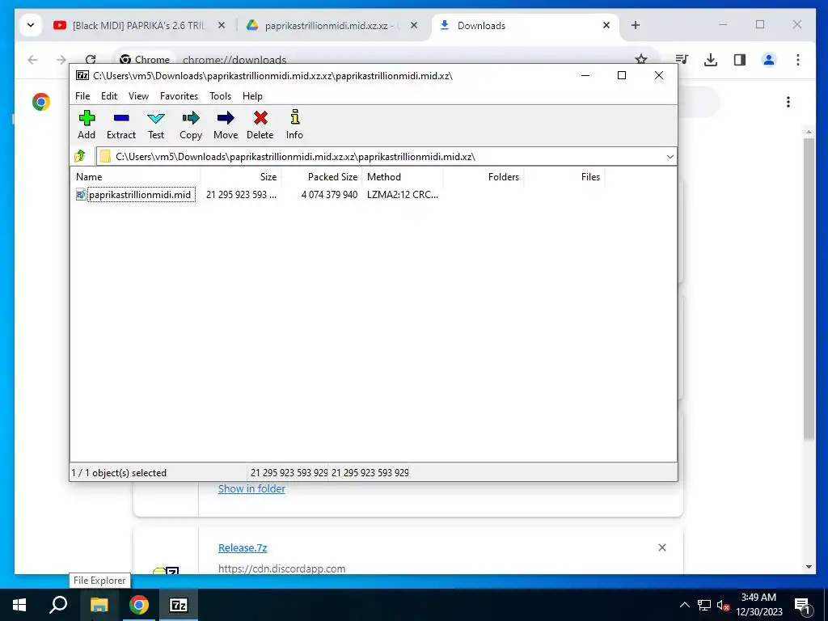Open the Tools menu

click(220, 96)
